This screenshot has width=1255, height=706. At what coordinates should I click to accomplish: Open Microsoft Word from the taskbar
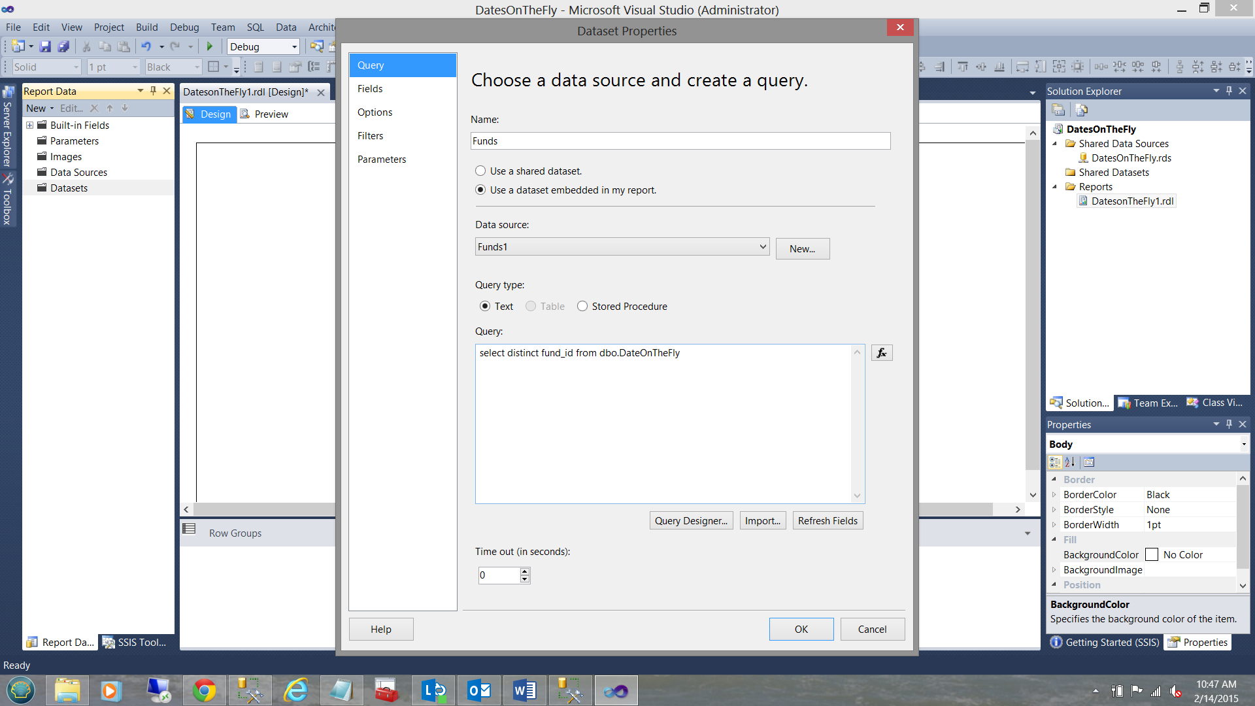524,690
